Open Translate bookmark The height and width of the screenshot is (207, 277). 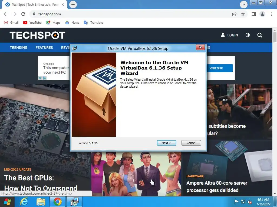point(93,23)
